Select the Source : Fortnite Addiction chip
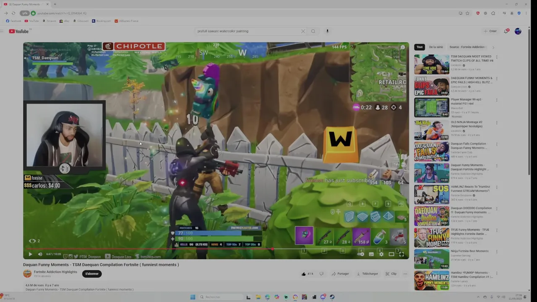The width and height of the screenshot is (537, 302). [467, 47]
